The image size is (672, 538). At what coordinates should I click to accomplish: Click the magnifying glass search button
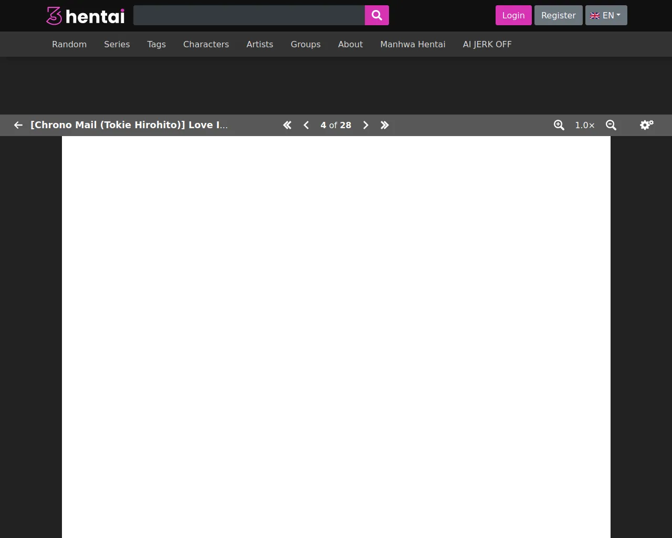pyautogui.click(x=376, y=15)
